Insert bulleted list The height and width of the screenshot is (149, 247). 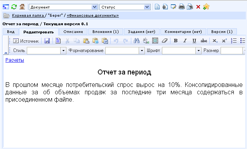click(x=243, y=41)
